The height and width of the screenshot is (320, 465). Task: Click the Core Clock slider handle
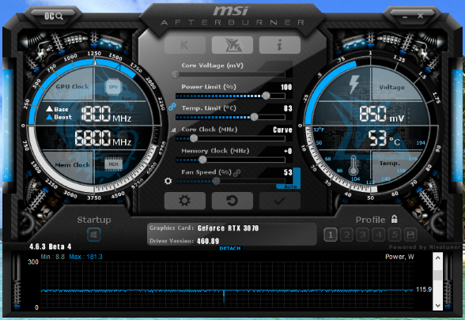pyautogui.click(x=194, y=138)
